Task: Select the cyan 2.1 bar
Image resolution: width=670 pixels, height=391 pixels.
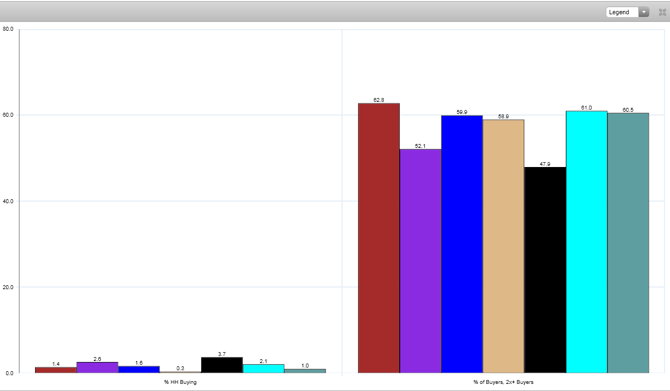Action: 263,369
